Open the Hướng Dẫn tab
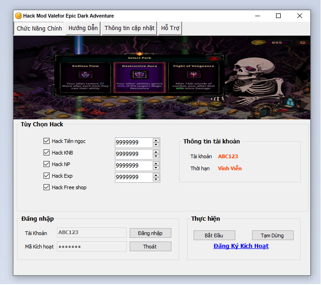 [83, 28]
